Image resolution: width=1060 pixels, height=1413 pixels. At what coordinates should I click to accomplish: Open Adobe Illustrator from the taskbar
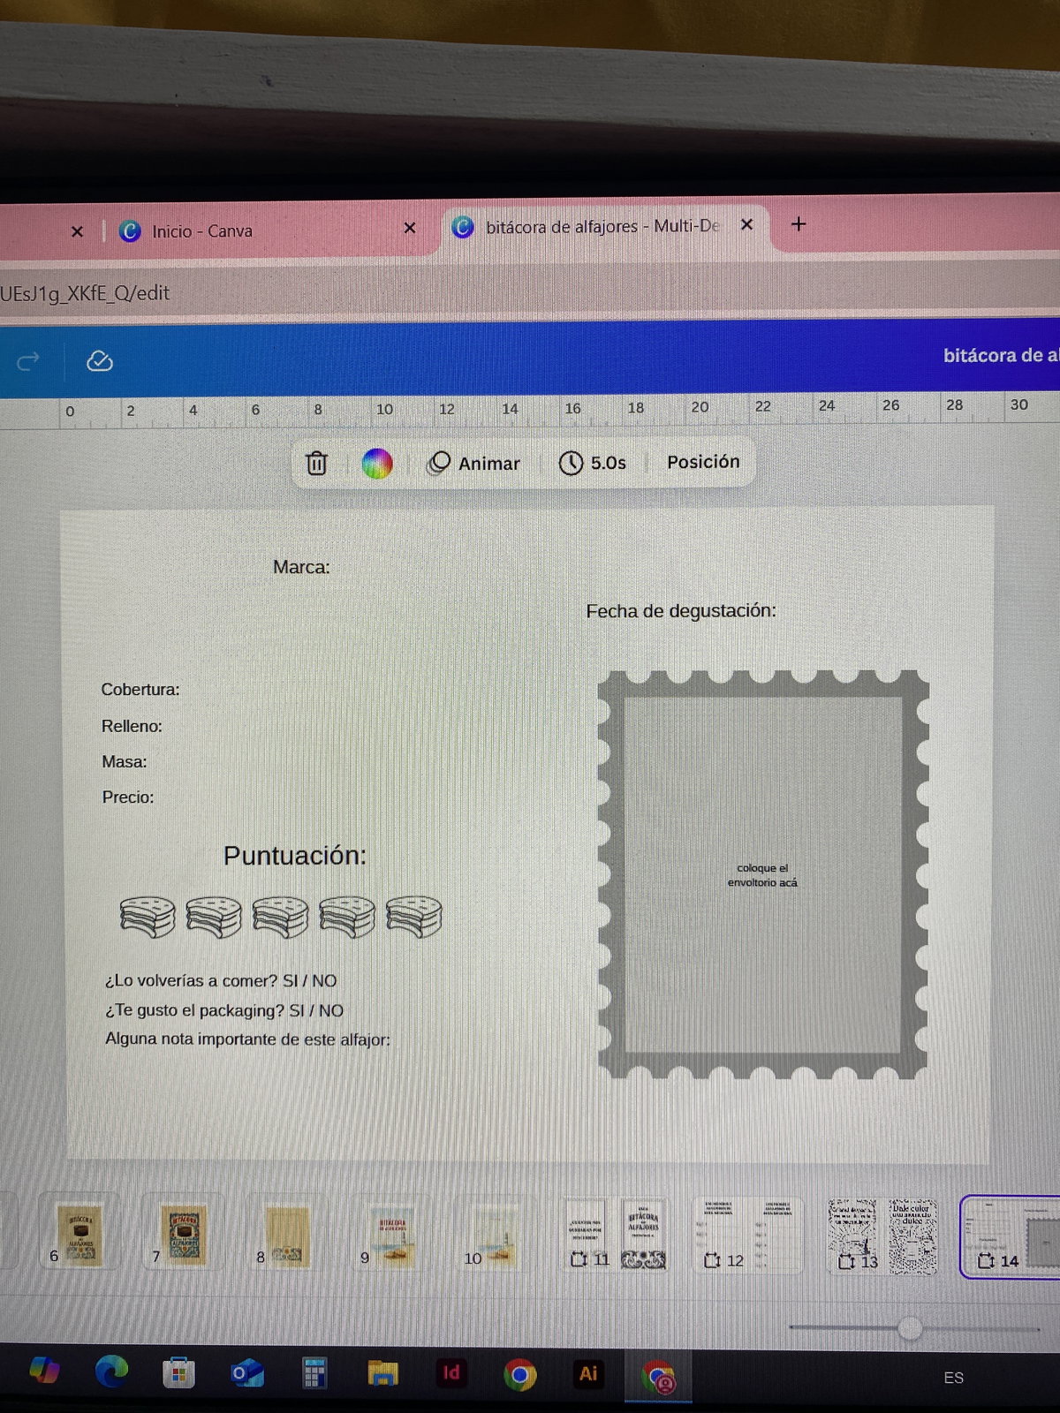coord(588,1373)
